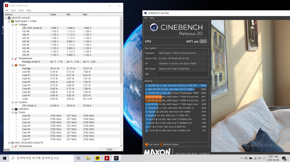Open HWMonitor Tools menu
Image resolution: width=290 pixels, height=162 pixels.
point(21,10)
